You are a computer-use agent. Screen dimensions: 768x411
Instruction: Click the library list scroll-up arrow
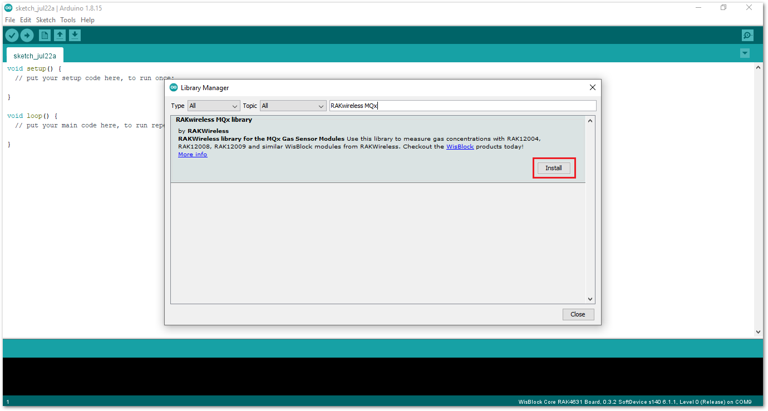click(x=590, y=121)
